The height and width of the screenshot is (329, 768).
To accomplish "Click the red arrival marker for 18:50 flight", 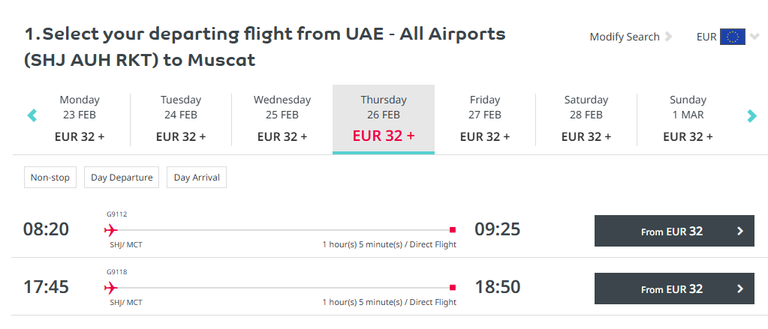I will [x=453, y=287].
